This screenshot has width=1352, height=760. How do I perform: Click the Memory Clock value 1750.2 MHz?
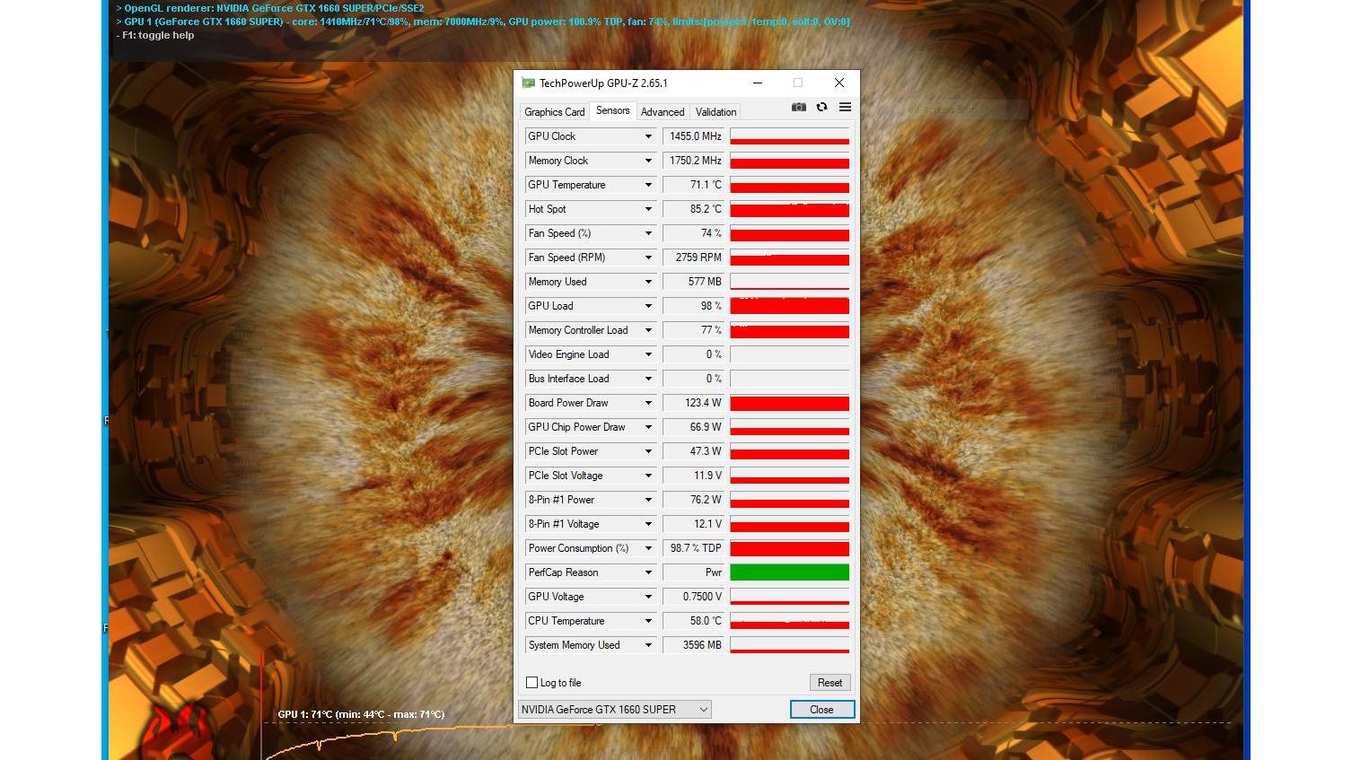pyautogui.click(x=693, y=161)
